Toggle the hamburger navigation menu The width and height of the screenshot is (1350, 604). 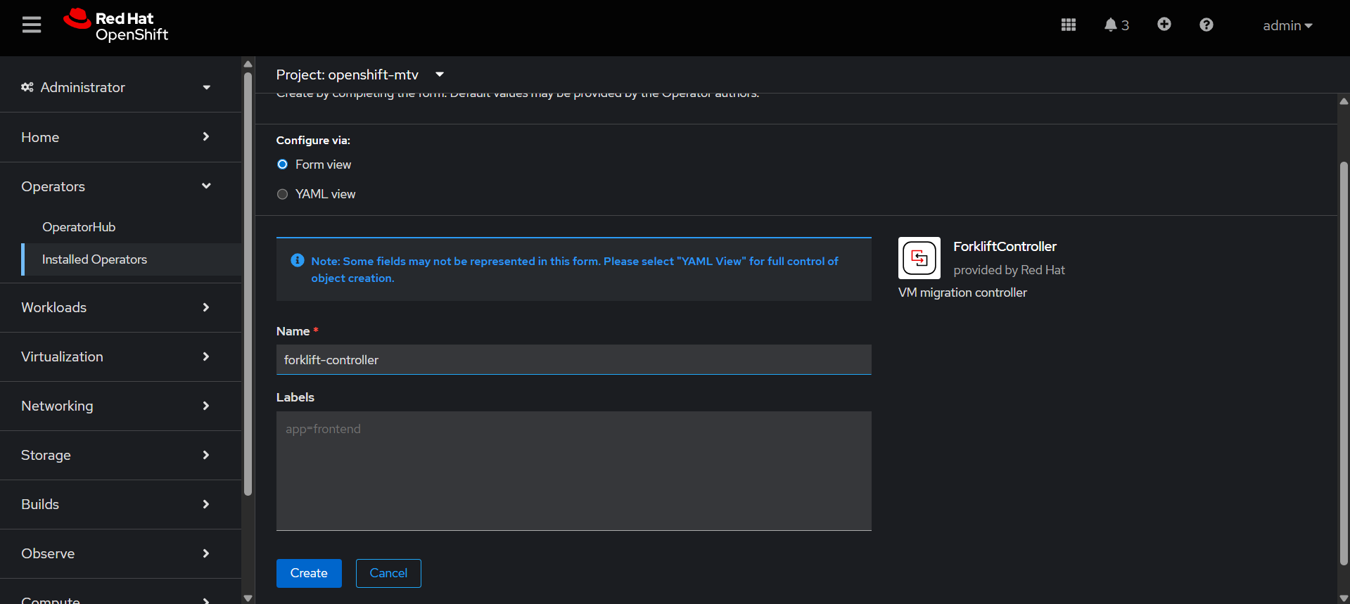32,25
